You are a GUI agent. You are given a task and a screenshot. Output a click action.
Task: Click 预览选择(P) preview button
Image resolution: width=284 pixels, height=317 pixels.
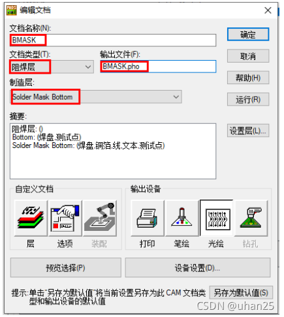pos(66,267)
